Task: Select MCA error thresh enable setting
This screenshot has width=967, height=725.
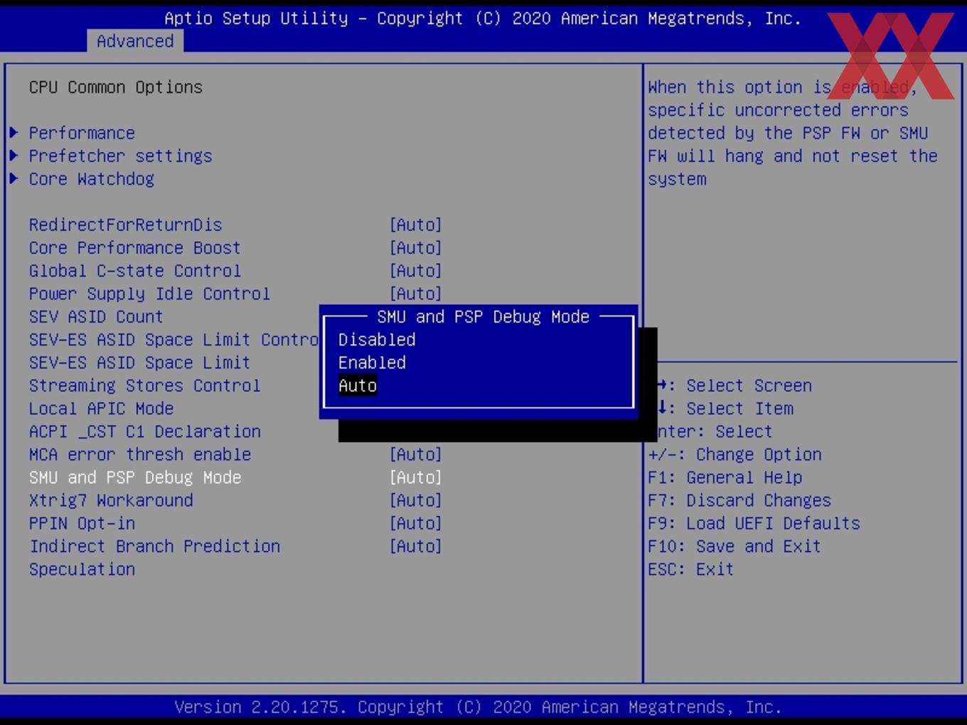Action: 139,454
